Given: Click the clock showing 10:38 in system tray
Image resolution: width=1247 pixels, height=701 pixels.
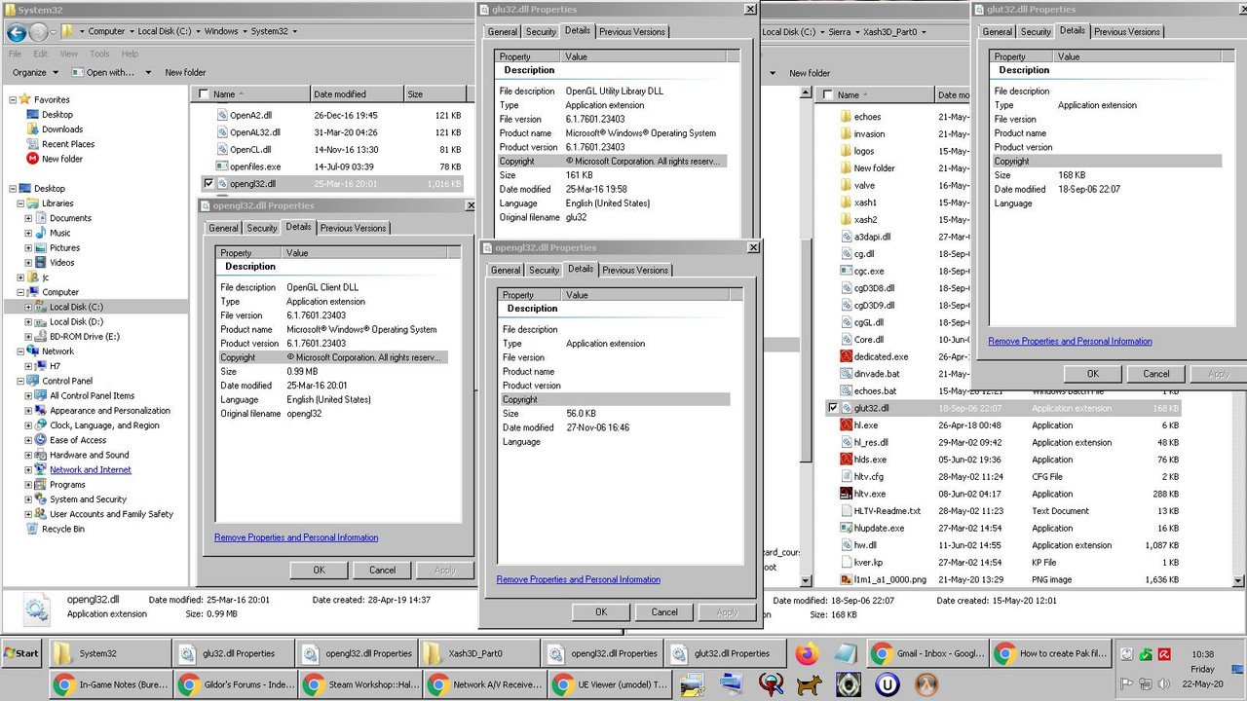Looking at the screenshot, I should (x=1202, y=654).
